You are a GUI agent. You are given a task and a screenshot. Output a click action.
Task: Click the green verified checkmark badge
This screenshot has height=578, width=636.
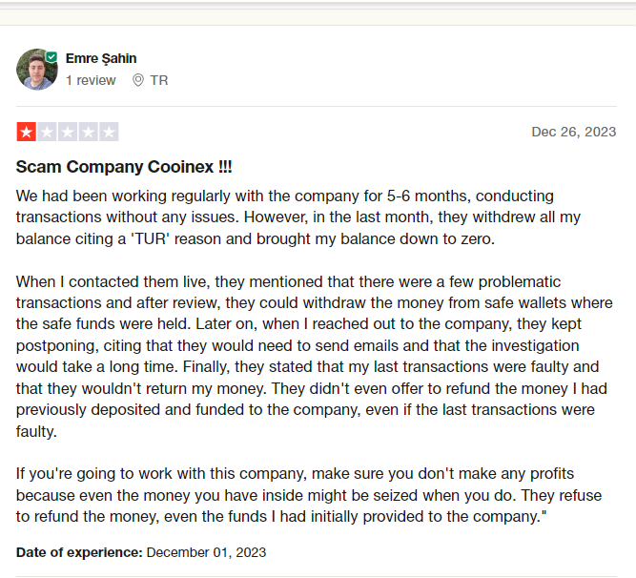pos(51,57)
